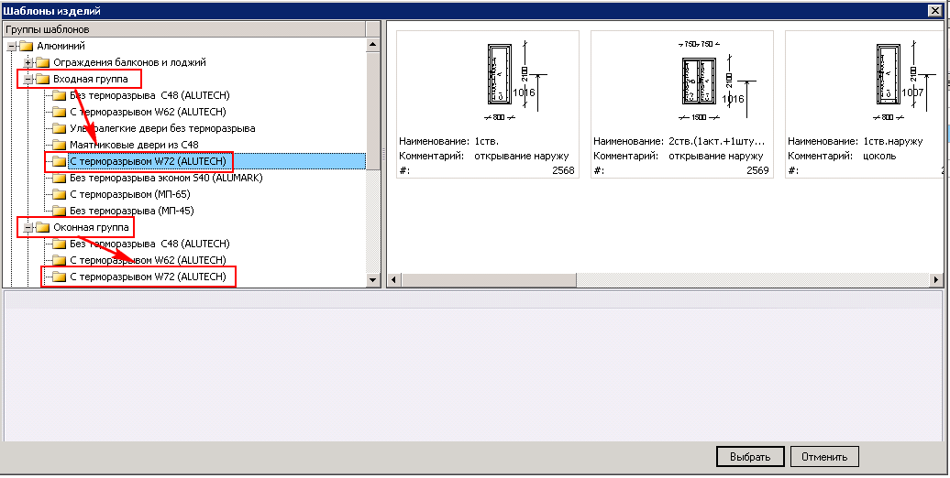
Task: Collapse the Алюминий tree node
Action: (x=12, y=46)
